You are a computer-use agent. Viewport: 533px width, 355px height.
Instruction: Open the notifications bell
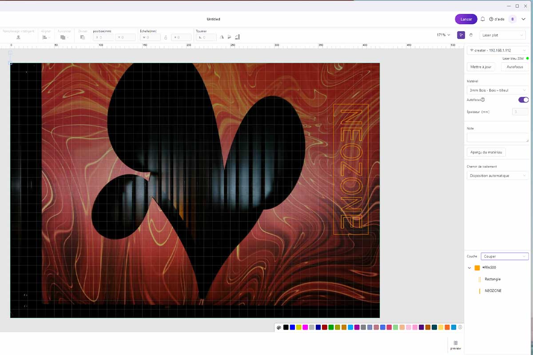coord(483,19)
